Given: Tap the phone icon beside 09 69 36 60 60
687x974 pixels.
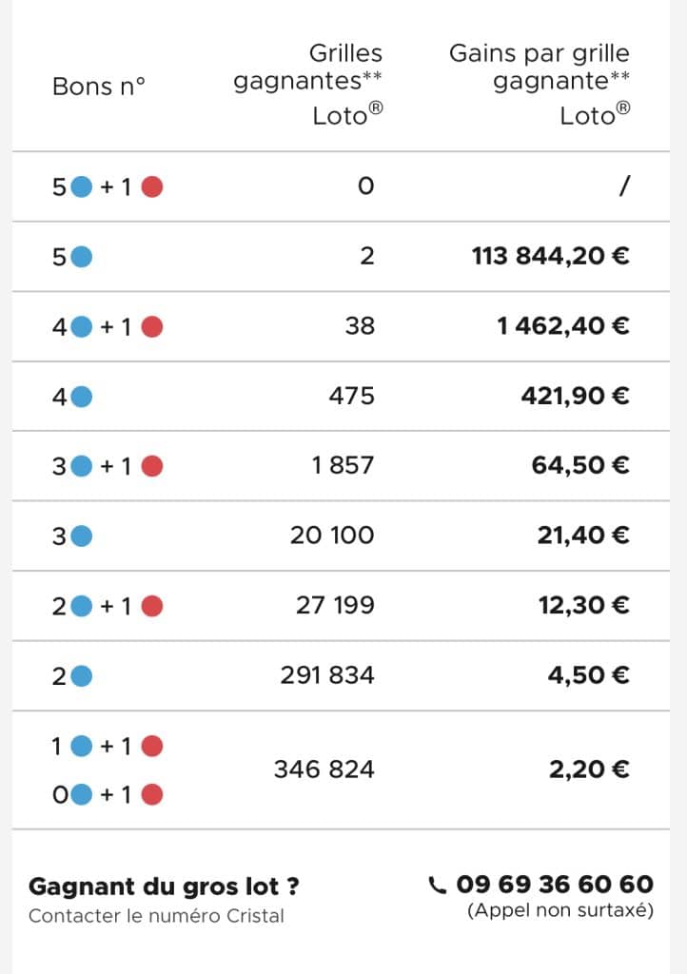Looking at the screenshot, I should pyautogui.click(x=438, y=886).
